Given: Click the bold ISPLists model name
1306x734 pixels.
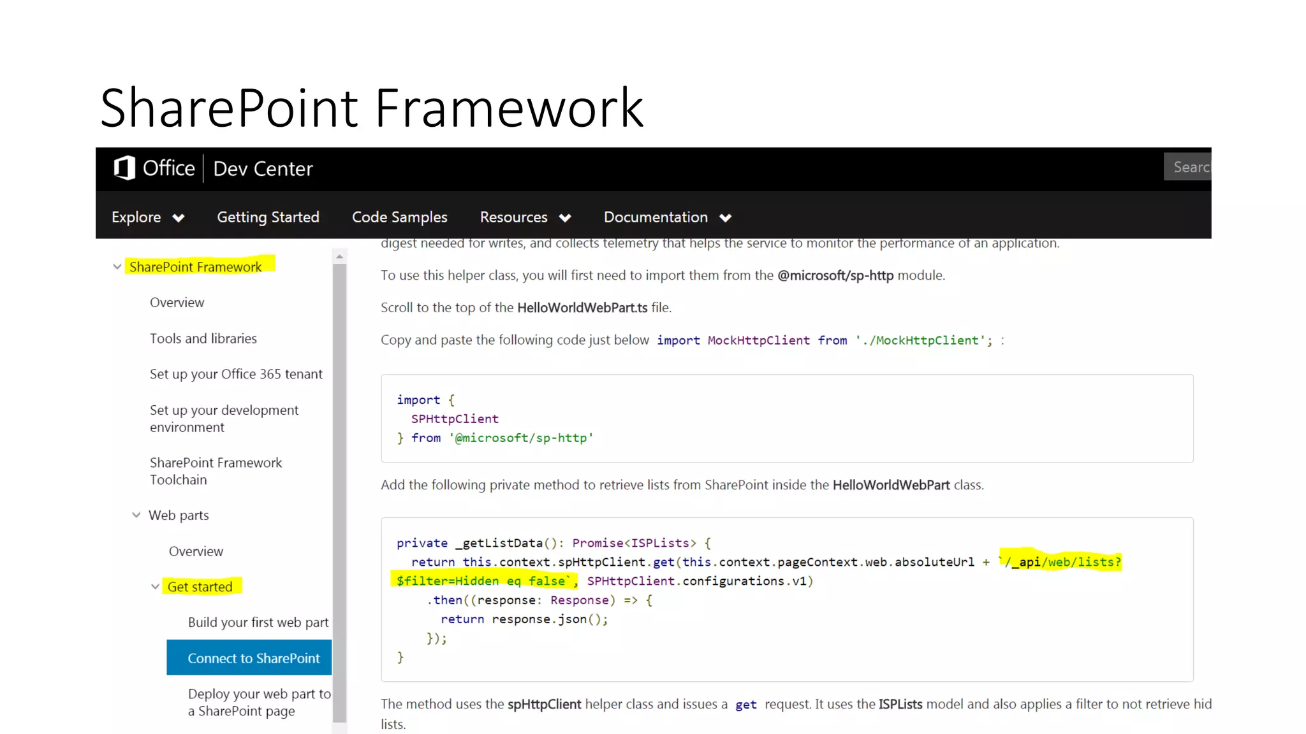Looking at the screenshot, I should (900, 704).
